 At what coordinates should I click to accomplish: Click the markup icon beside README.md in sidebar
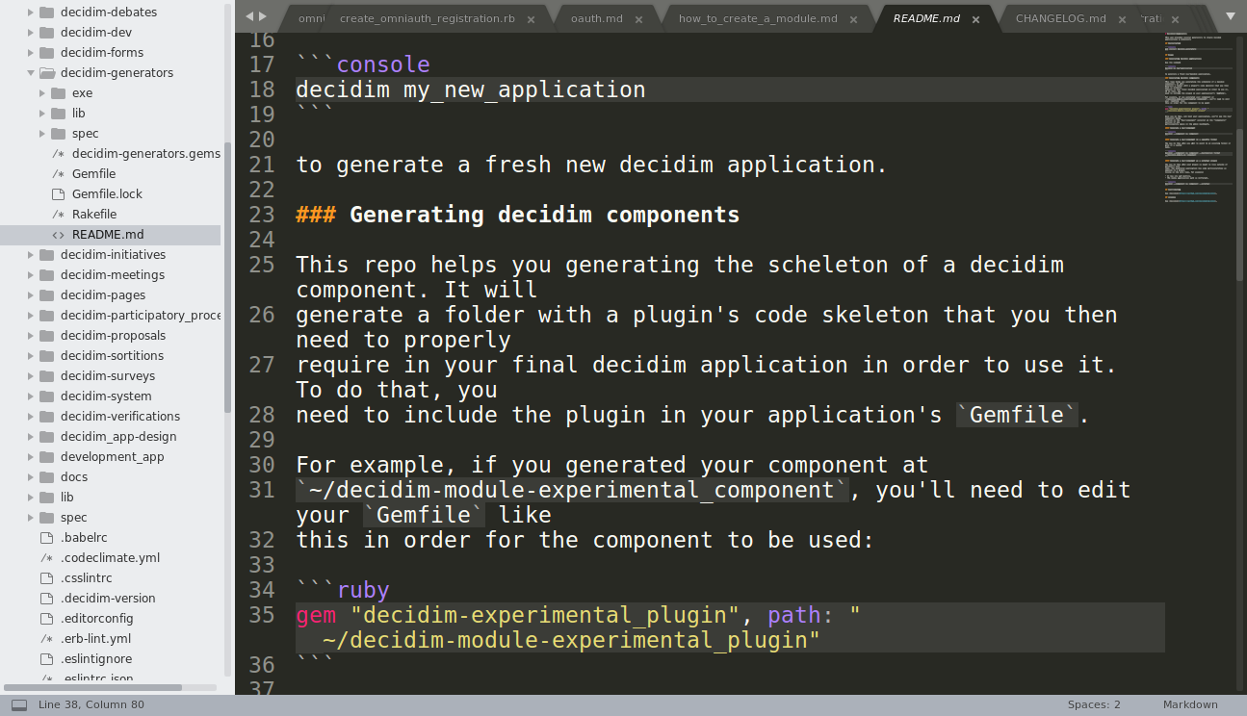coord(58,235)
